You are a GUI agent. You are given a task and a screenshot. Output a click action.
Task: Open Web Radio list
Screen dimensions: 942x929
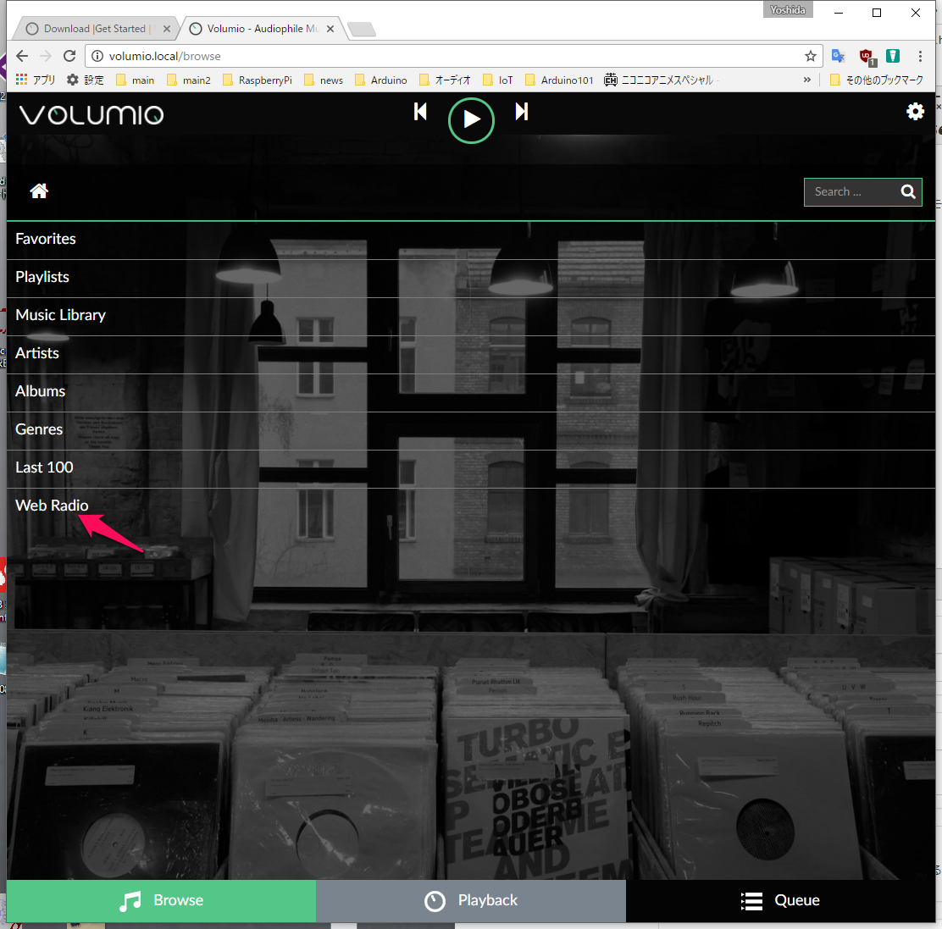[52, 506]
